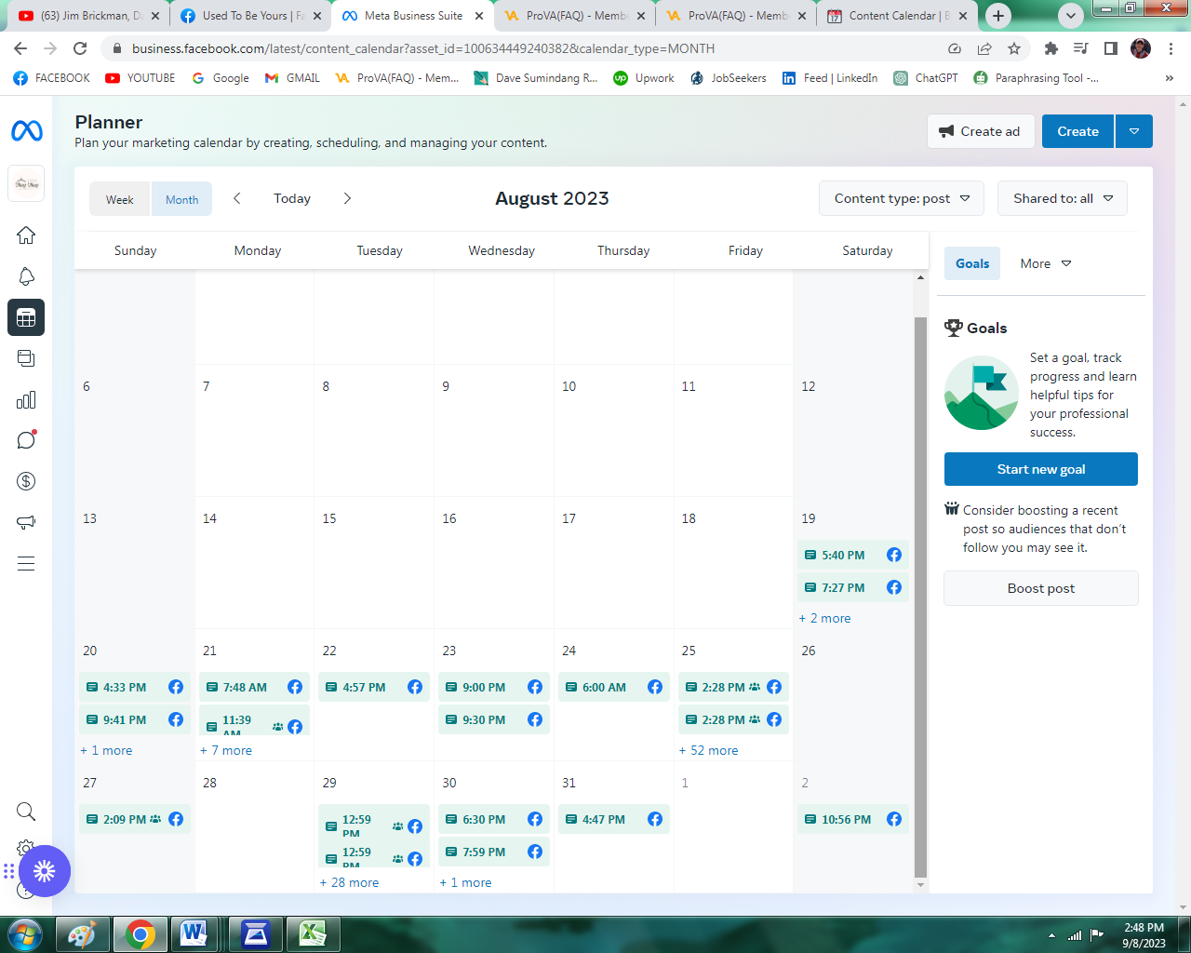Click the Search magnifier in the sidebar

coord(26,812)
